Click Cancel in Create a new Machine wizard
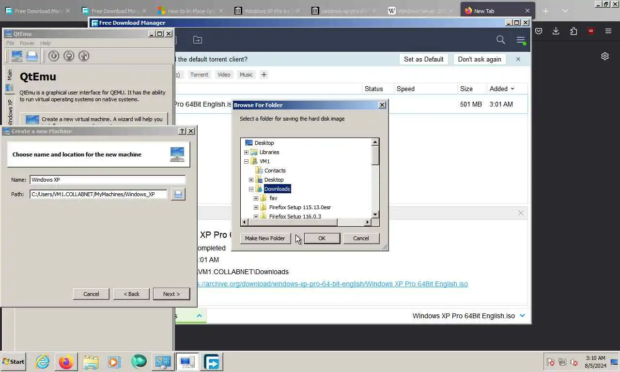 91,294
